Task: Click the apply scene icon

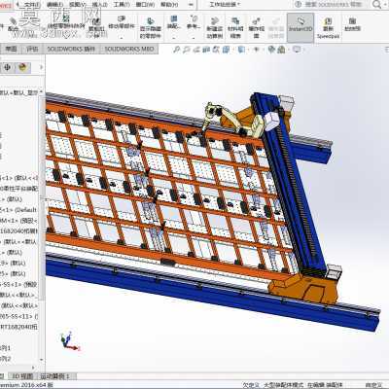Action: 281,50
